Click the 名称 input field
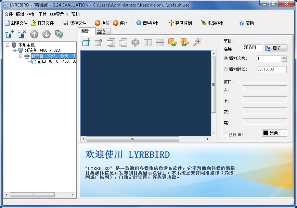The width and height of the screenshot is (297, 208). [253, 48]
